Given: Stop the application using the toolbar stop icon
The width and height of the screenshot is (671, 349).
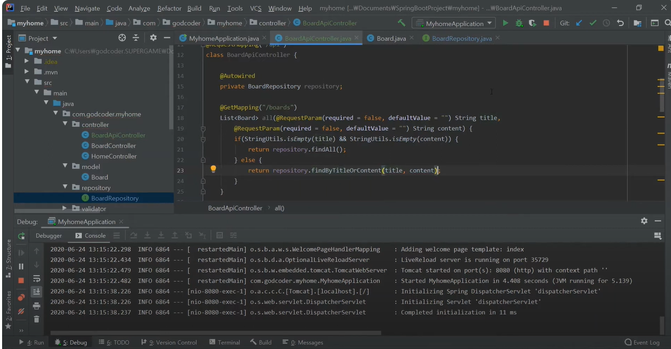Looking at the screenshot, I should (x=546, y=23).
